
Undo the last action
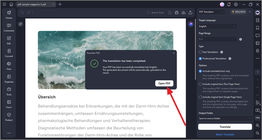point(22,13)
